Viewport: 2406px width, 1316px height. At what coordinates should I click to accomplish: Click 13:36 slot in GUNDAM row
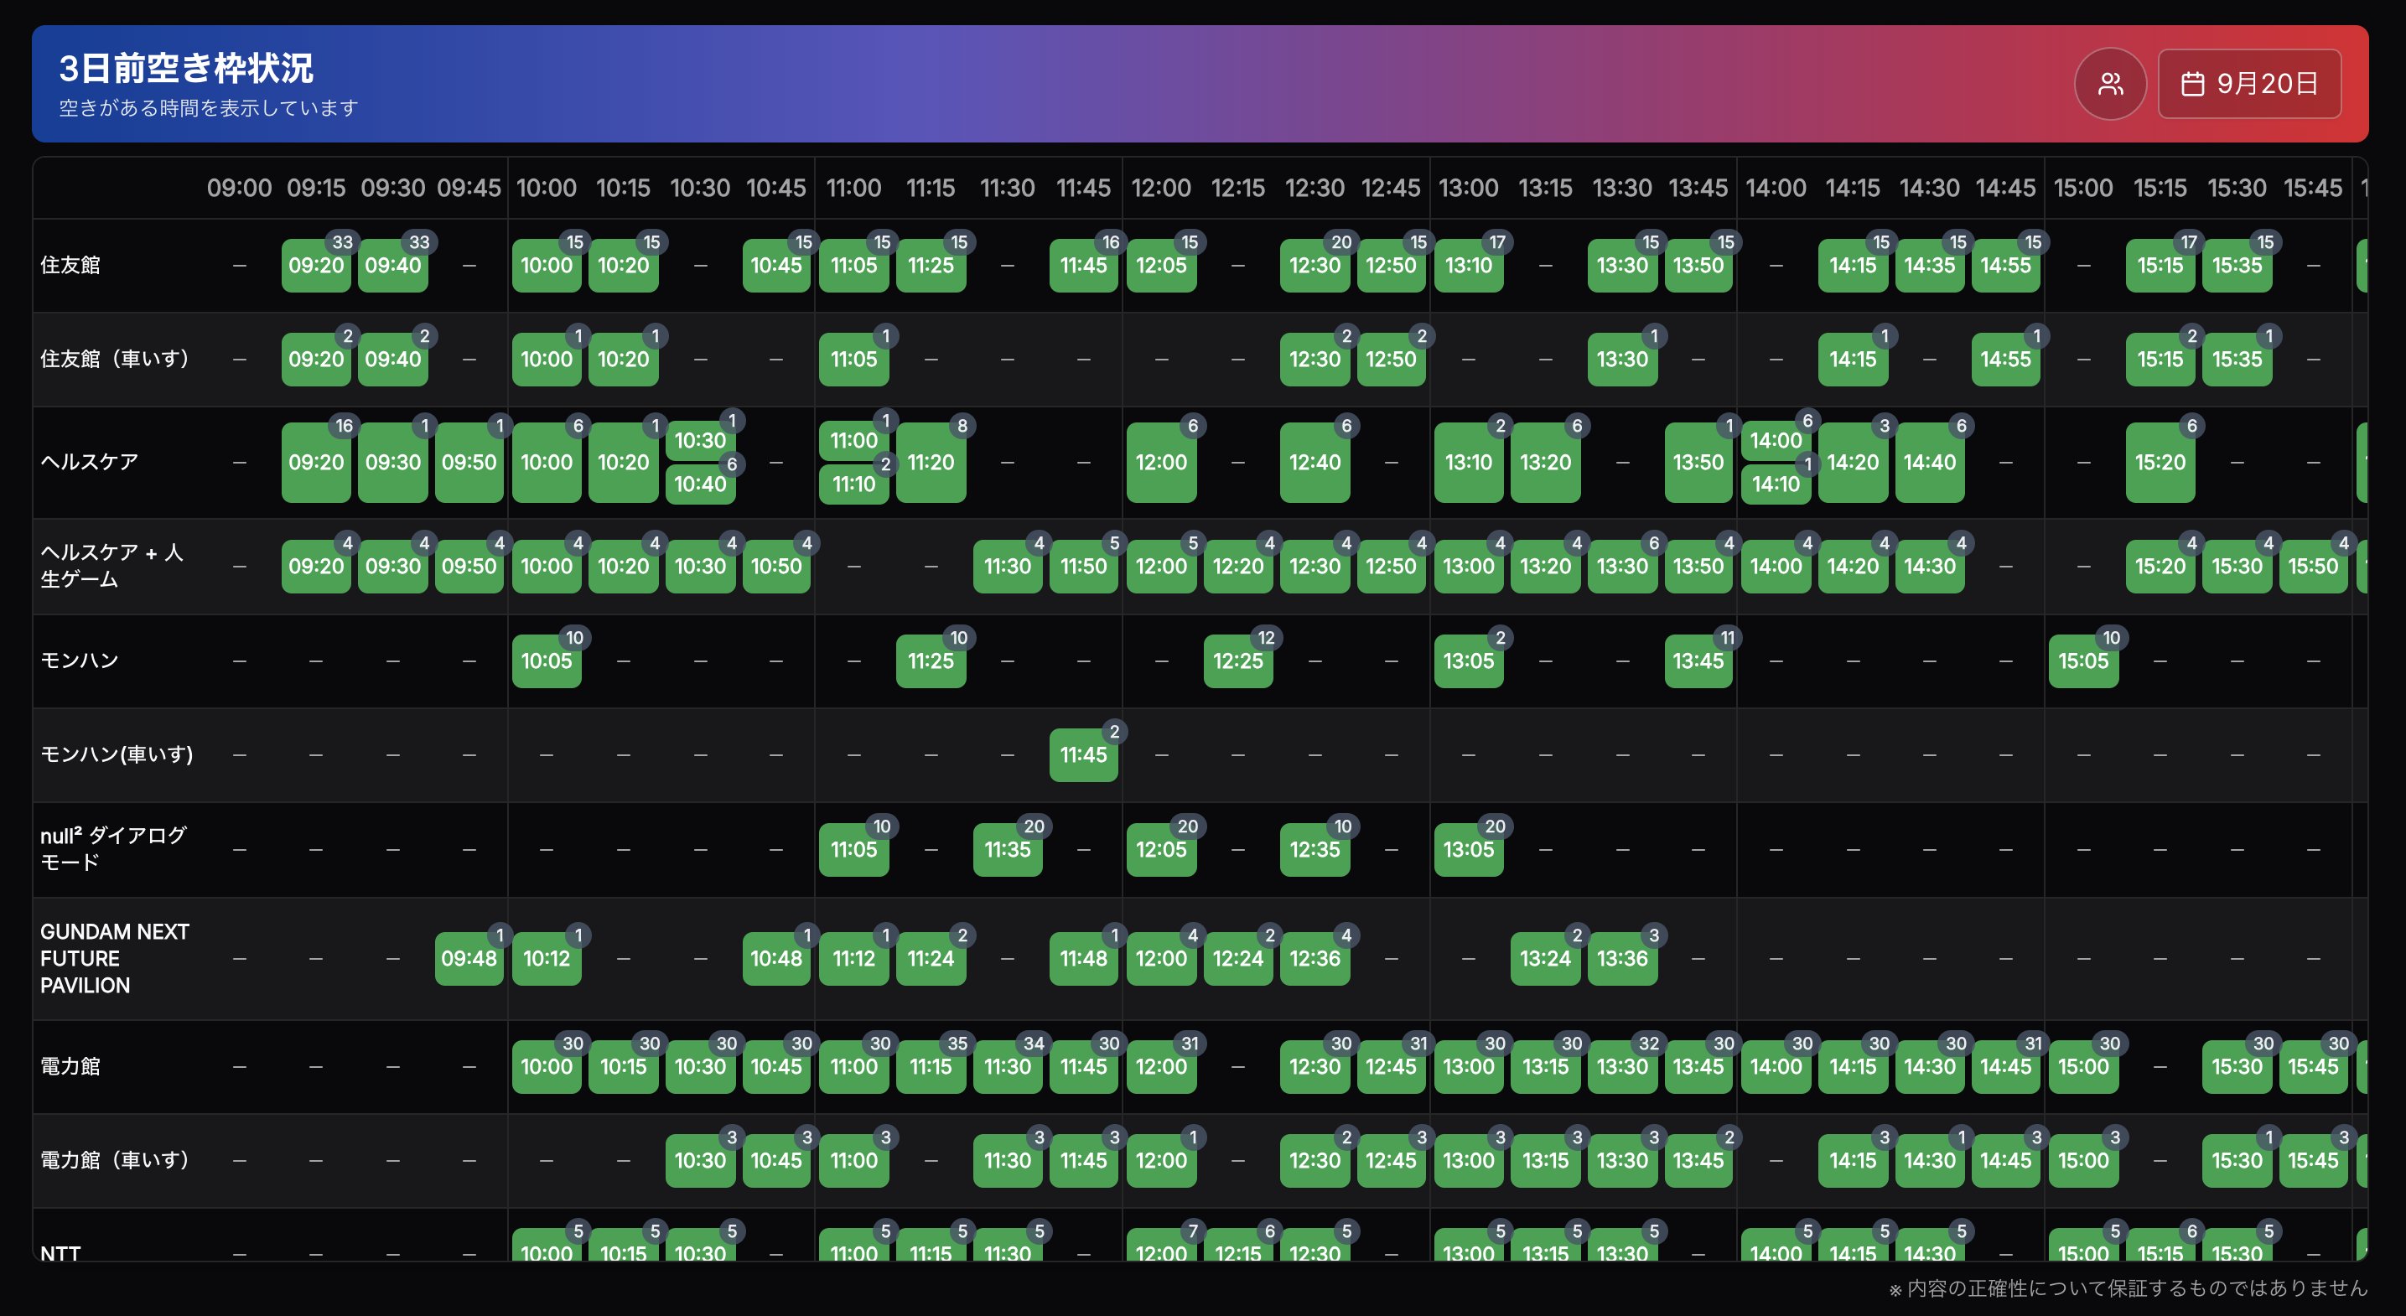click(1621, 958)
